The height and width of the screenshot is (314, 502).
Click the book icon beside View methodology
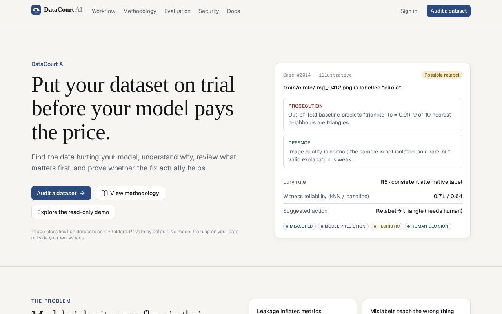point(105,193)
